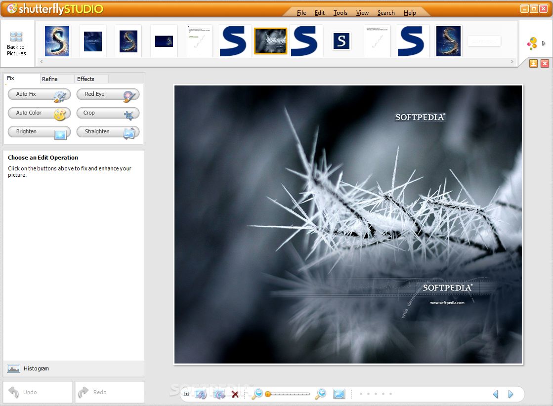This screenshot has height=406, width=553.
Task: Click the Undo button
Action: 38,392
